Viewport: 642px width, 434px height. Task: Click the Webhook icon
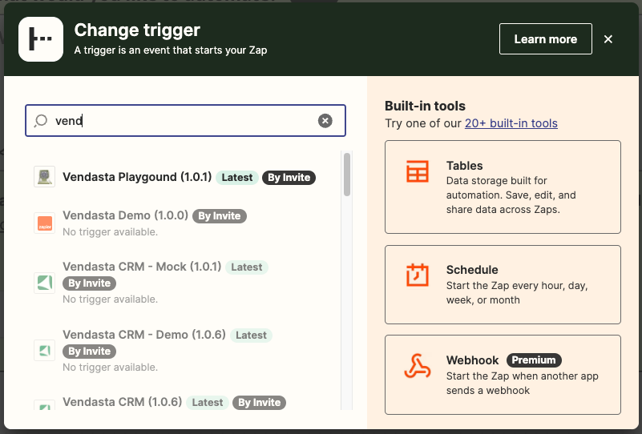(418, 366)
